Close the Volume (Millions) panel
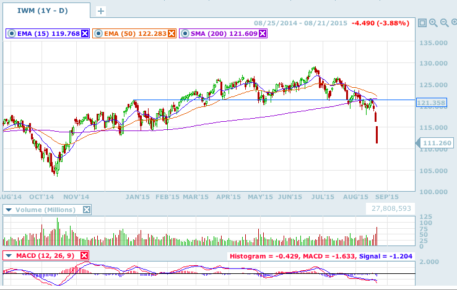This screenshot has height=290, width=457. 87,210
